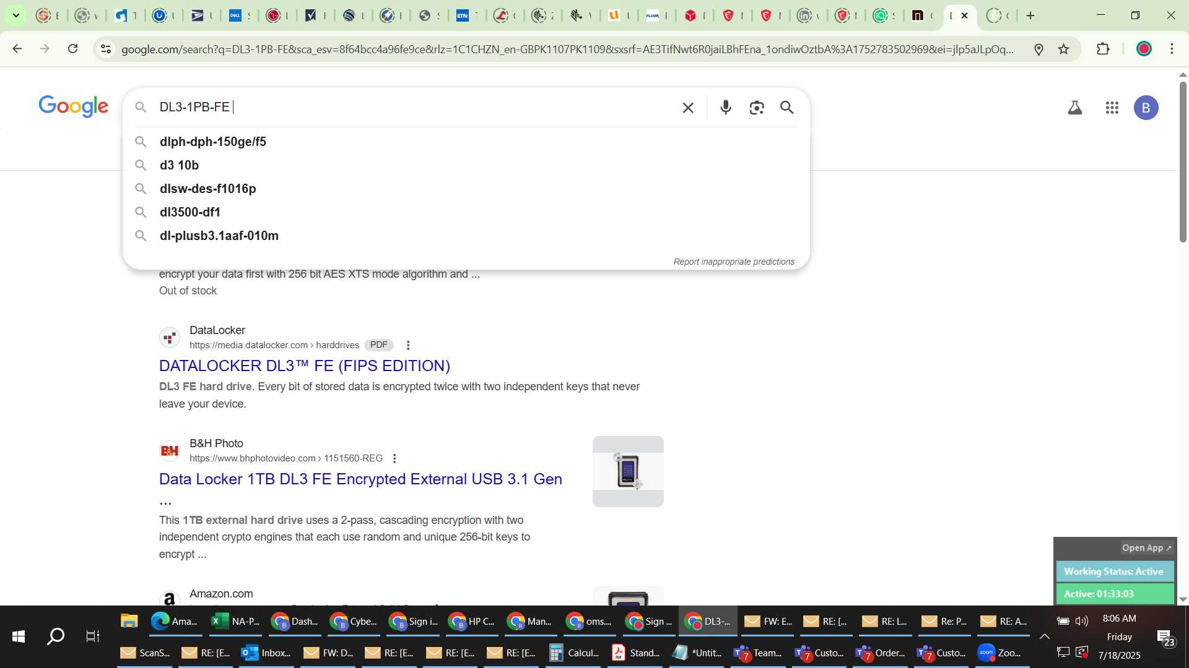Open File Explorer from taskbar
The height and width of the screenshot is (668, 1189).
click(x=129, y=621)
